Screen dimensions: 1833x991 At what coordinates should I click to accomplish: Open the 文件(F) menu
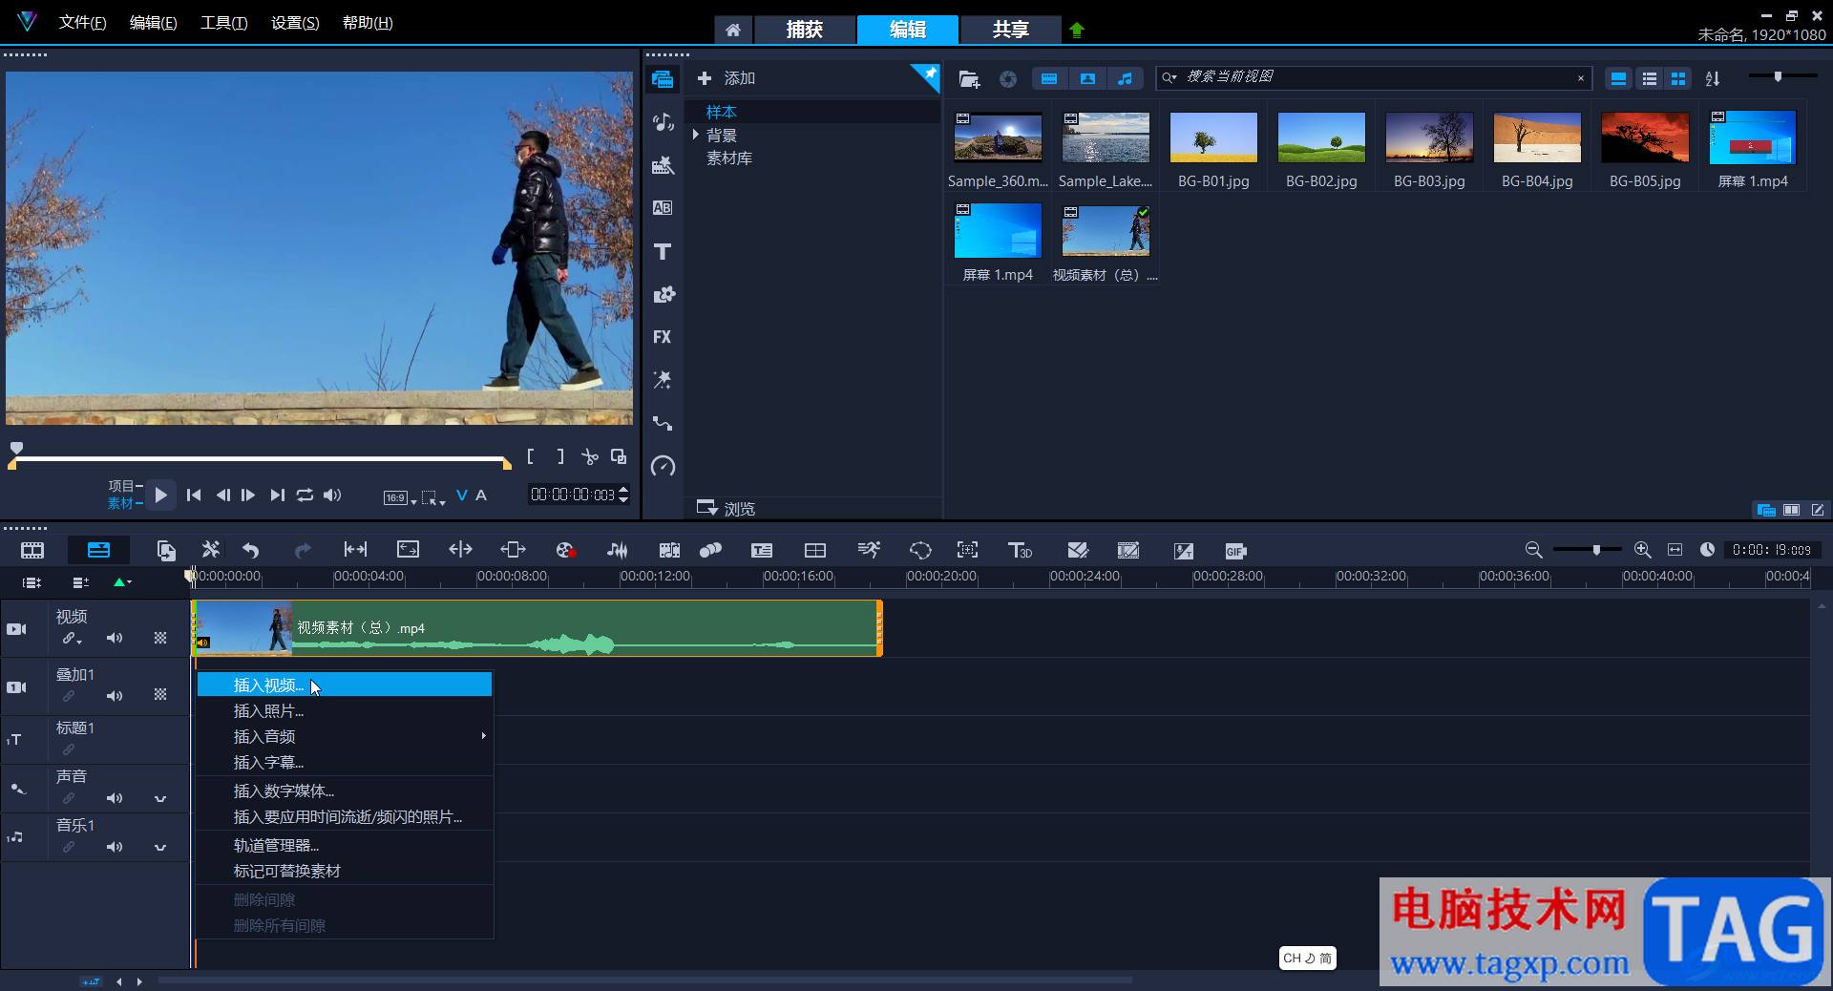tap(83, 23)
